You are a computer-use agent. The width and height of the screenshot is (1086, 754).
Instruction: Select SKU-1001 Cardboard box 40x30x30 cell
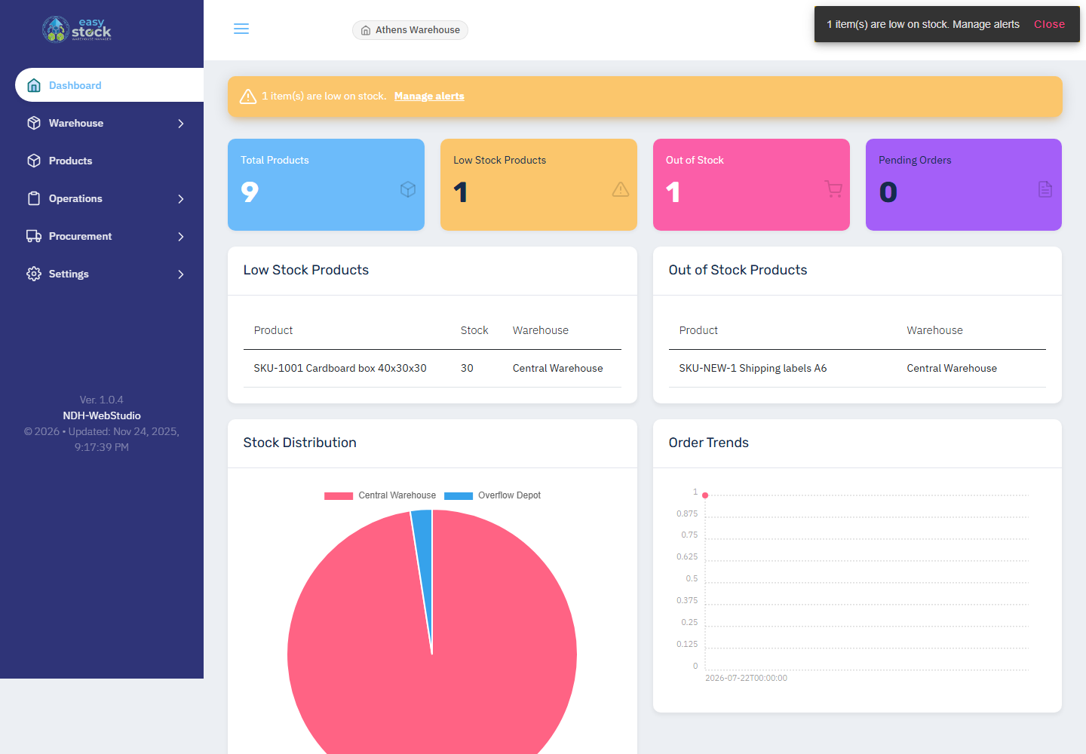(x=340, y=368)
